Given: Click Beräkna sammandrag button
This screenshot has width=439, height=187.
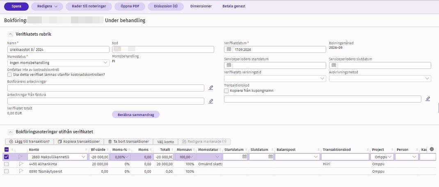Looking at the screenshot, I should (x=136, y=114).
